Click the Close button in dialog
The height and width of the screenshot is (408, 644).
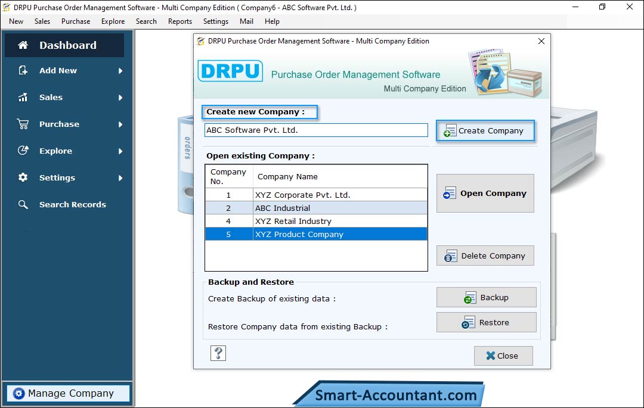503,356
